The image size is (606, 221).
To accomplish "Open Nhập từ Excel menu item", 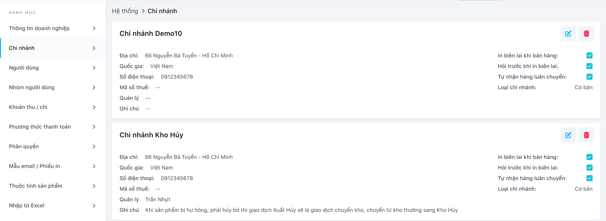I will 26,206.
